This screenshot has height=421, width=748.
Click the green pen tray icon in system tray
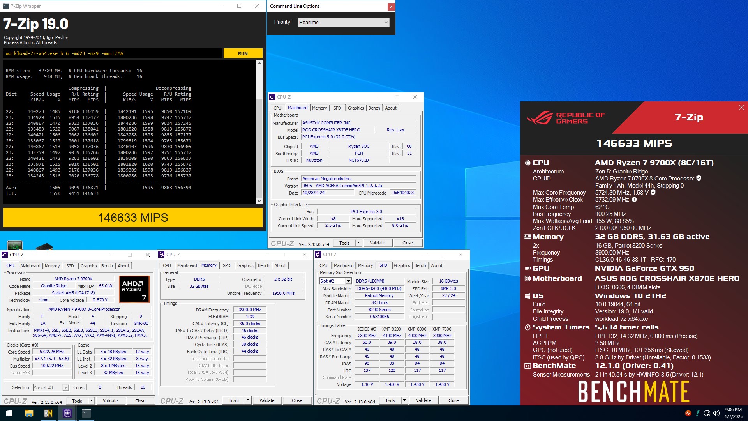(x=698, y=413)
